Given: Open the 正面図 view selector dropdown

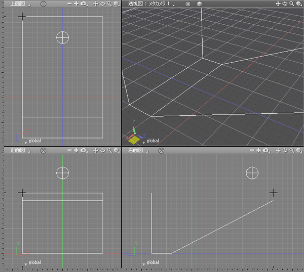Looking at the screenshot, I should [x=20, y=150].
